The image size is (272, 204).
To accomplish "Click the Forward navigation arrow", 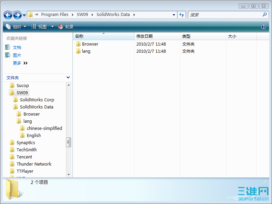I will tap(18, 15).
